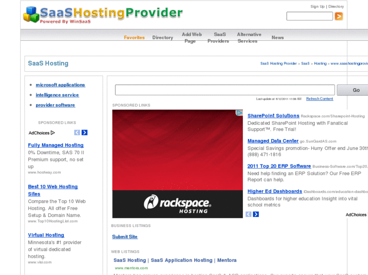Open the Virtual Hosting ad link

[46, 235]
